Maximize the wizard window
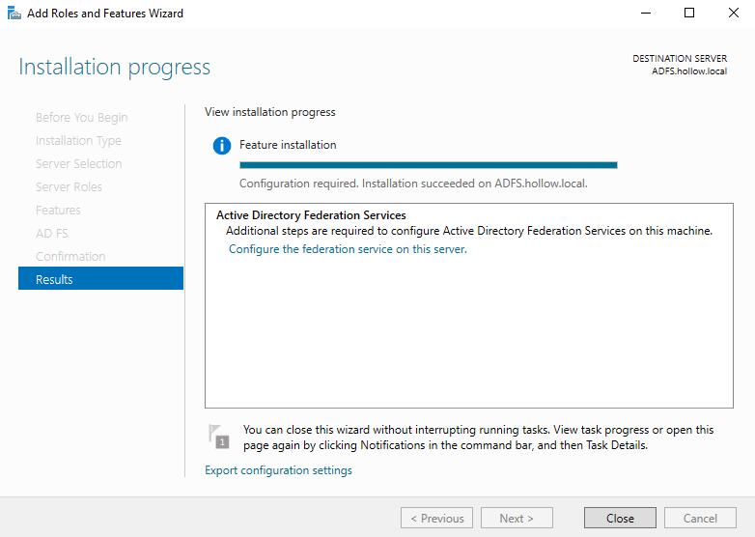The image size is (755, 537). point(689,14)
